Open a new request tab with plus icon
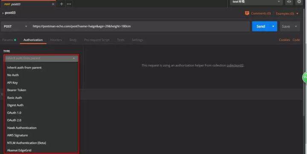The height and width of the screenshot is (154, 307). tap(61, 4)
